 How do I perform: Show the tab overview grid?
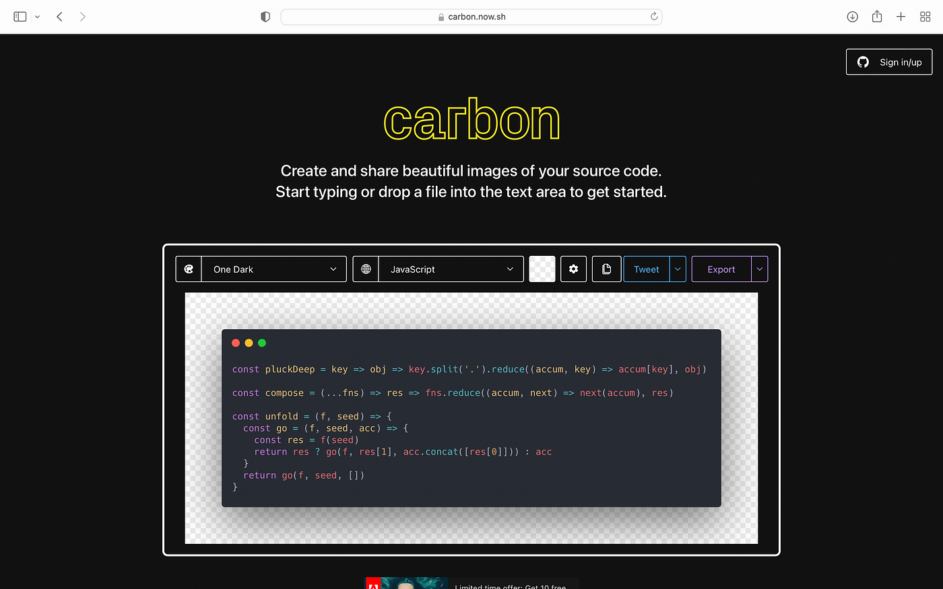point(925,17)
